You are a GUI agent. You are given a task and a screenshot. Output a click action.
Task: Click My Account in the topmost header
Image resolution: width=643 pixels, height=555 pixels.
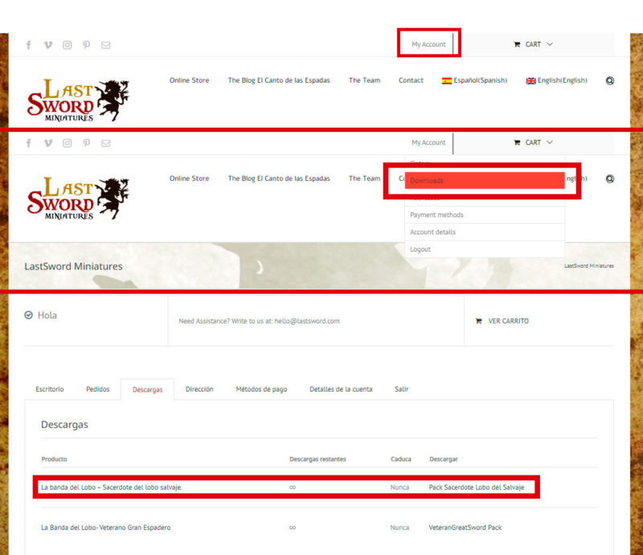428,44
